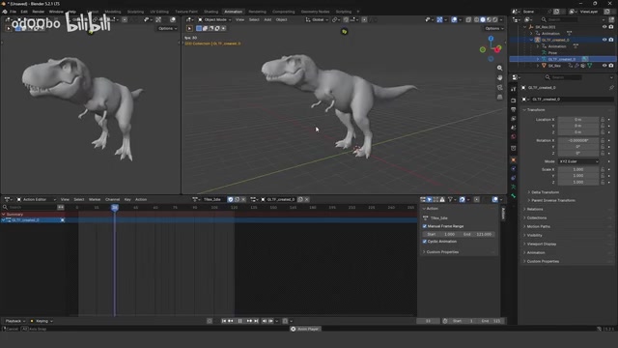This screenshot has width=618, height=348.
Task: Open the Action Editor mode dropdown
Action: click(36, 200)
